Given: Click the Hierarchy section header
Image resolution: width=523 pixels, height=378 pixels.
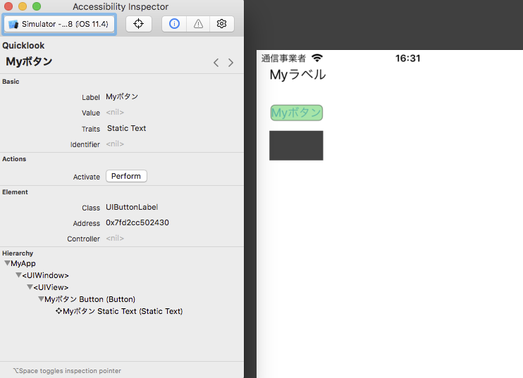Looking at the screenshot, I should [18, 253].
